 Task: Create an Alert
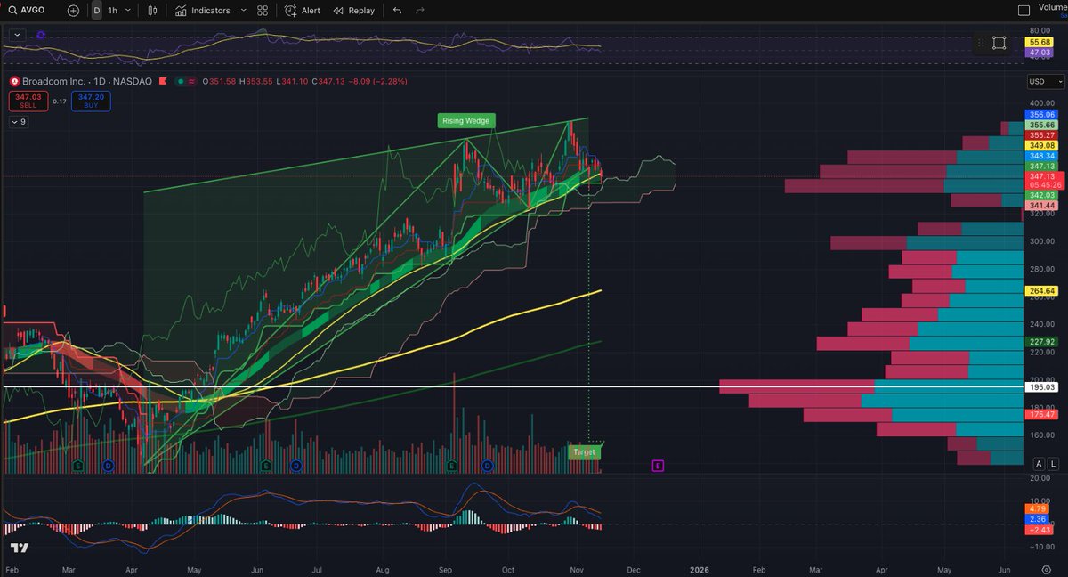(303, 11)
